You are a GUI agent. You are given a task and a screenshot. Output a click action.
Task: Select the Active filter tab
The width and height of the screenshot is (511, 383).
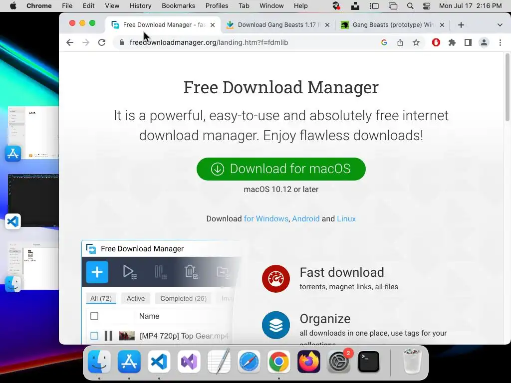136,298
